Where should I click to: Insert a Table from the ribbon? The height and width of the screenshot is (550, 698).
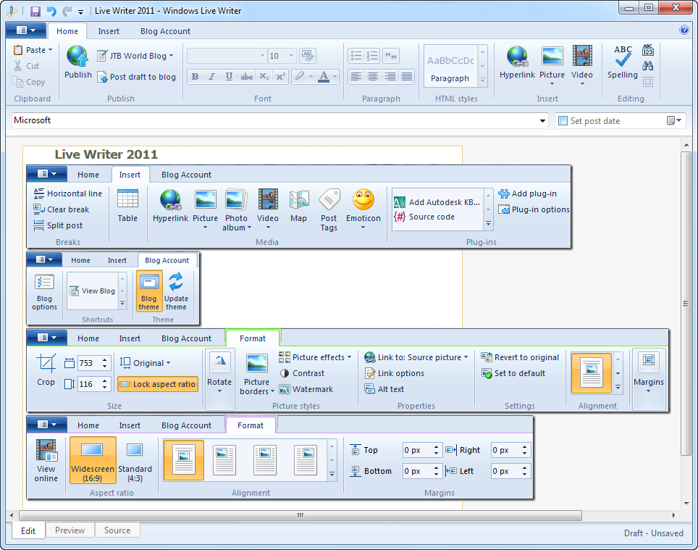[x=127, y=201]
